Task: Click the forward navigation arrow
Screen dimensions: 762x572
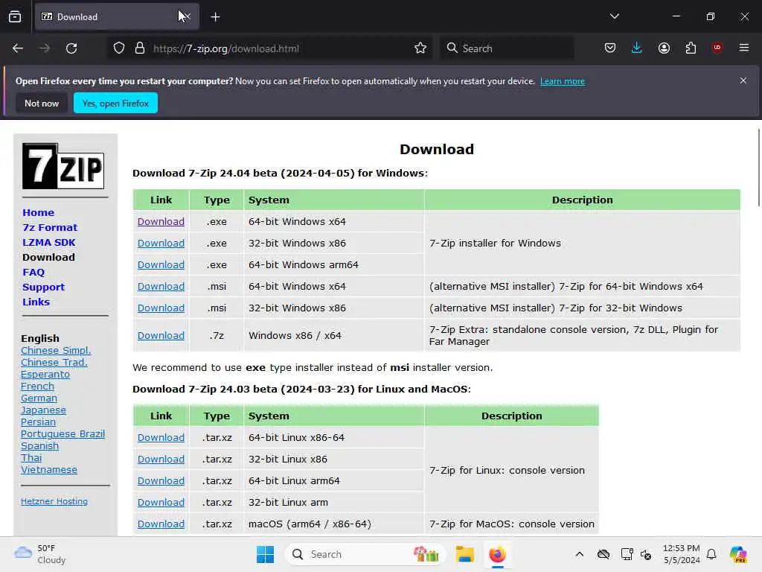Action: (45, 48)
